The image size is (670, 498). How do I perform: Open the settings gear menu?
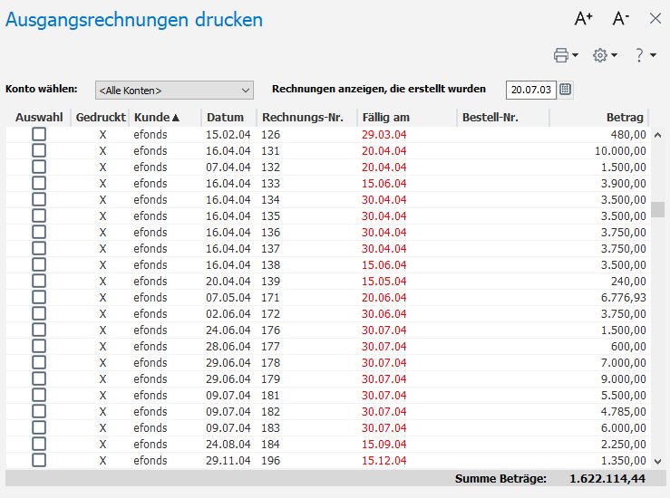point(599,56)
